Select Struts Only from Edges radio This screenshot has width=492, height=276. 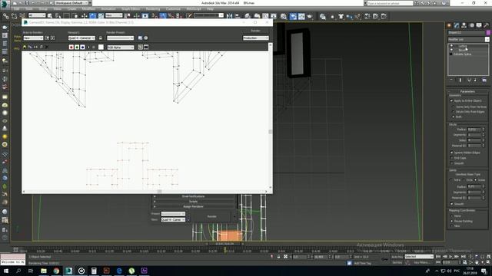453,112
